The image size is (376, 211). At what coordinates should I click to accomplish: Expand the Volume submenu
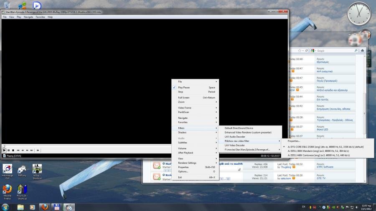tap(195, 148)
